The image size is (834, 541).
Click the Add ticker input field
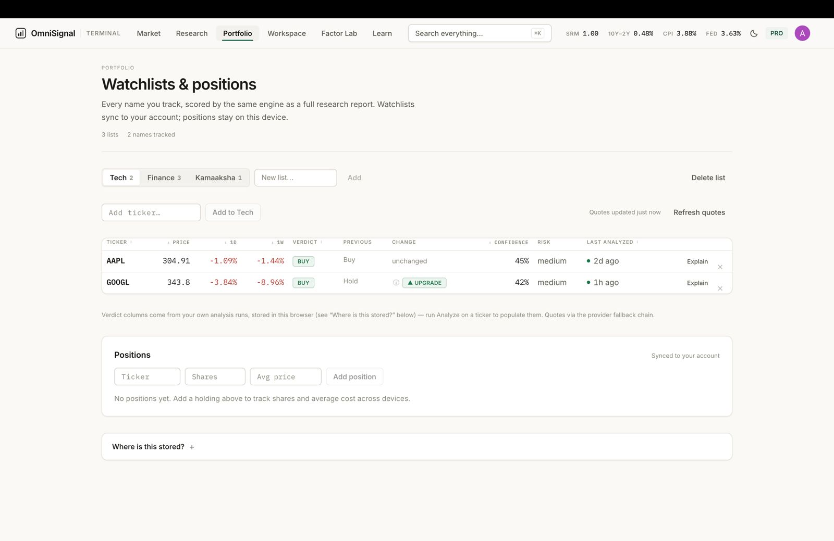click(x=151, y=212)
